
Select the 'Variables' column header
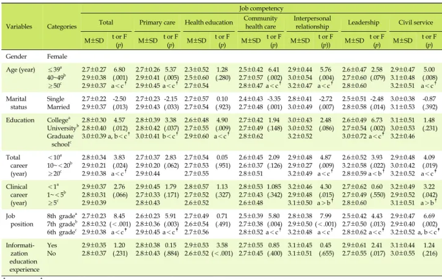pyautogui.click(x=19, y=26)
